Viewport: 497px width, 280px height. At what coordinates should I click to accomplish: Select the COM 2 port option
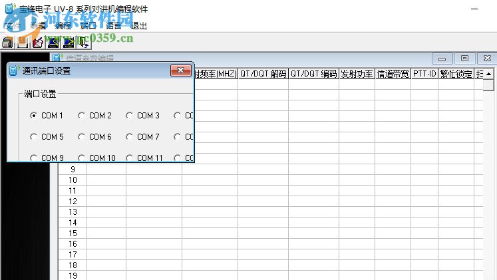(x=81, y=116)
